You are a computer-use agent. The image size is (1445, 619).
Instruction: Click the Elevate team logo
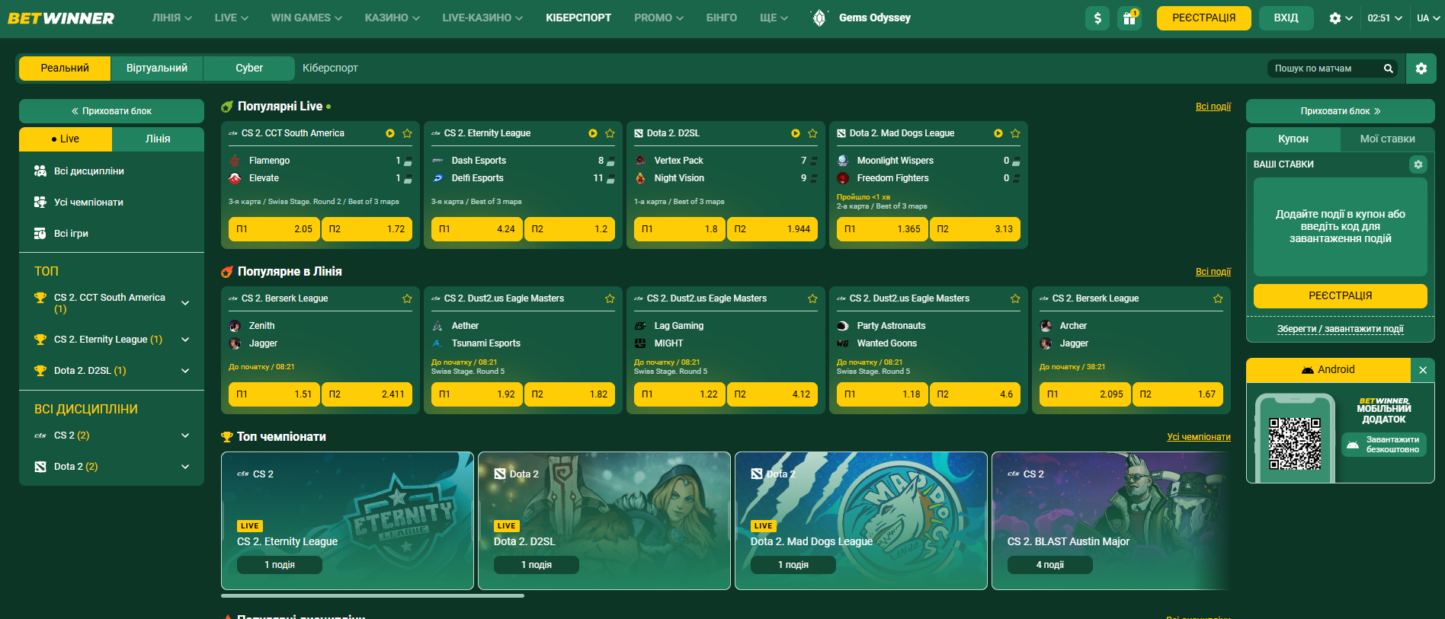pos(235,178)
